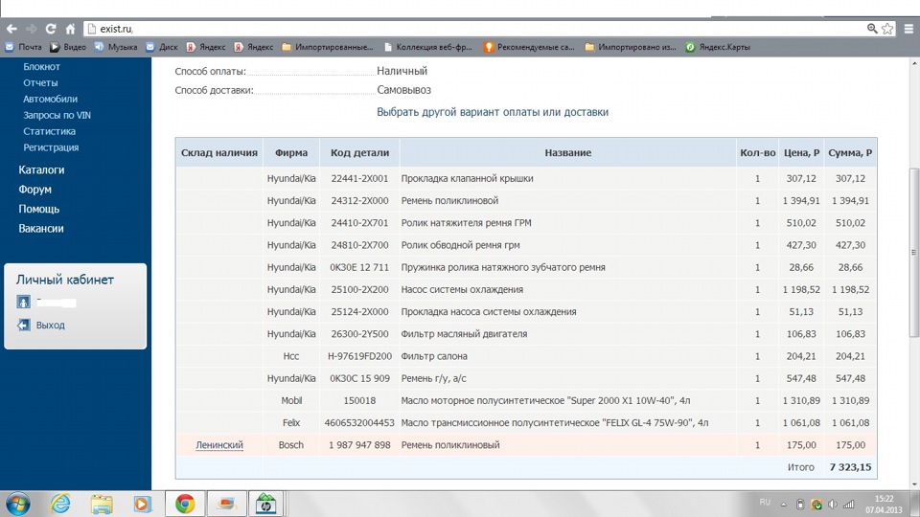
Task: Click the total sum 7 323,15
Action: tap(850, 467)
